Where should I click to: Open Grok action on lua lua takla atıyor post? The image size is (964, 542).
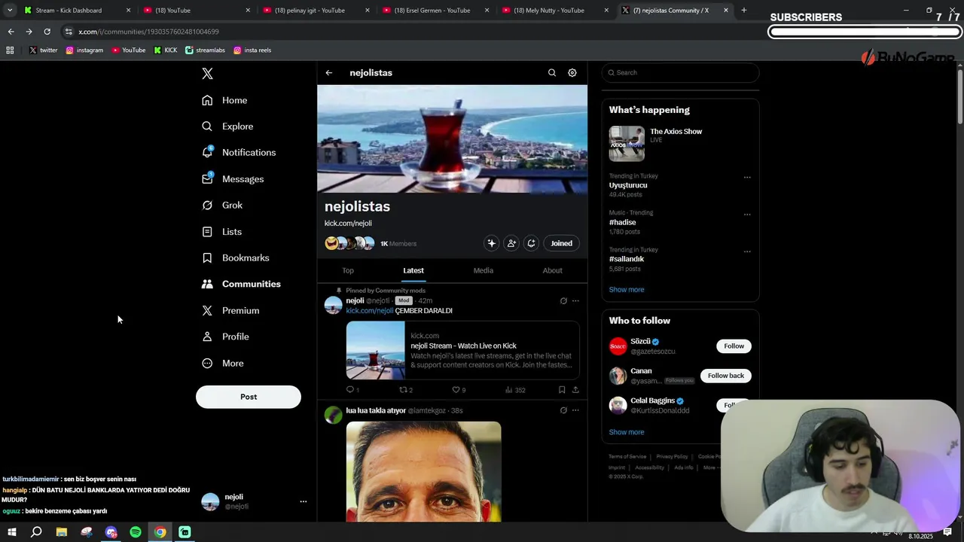(563, 410)
